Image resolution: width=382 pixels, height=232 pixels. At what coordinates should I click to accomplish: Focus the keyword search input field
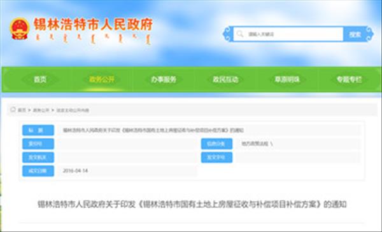tap(288, 34)
